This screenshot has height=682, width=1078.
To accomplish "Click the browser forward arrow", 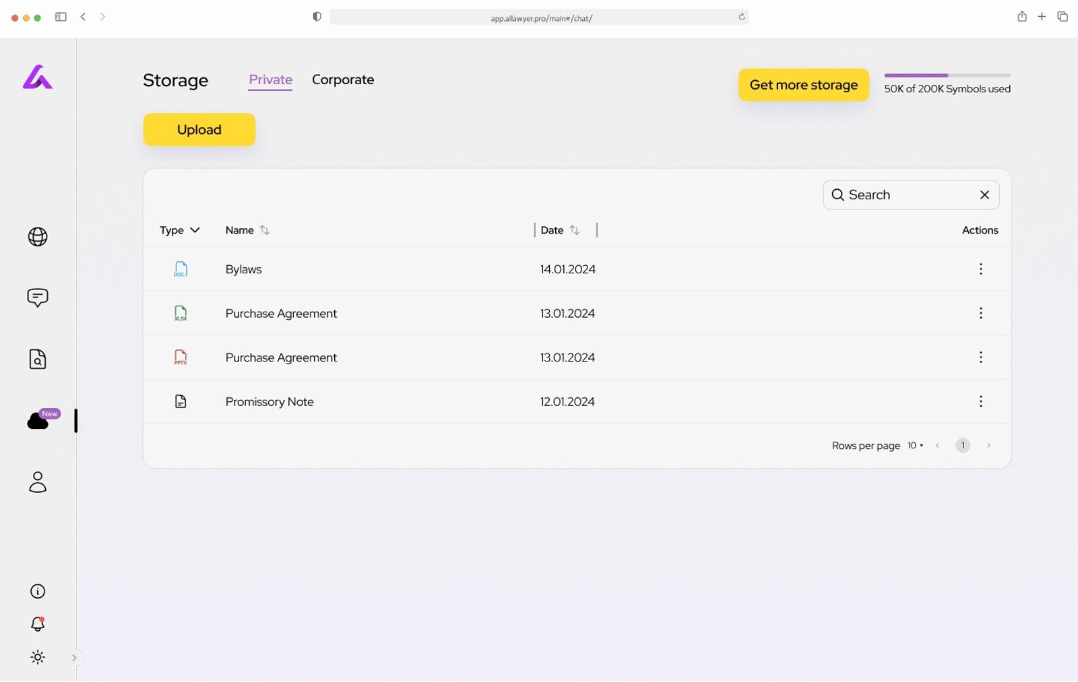I will [102, 17].
